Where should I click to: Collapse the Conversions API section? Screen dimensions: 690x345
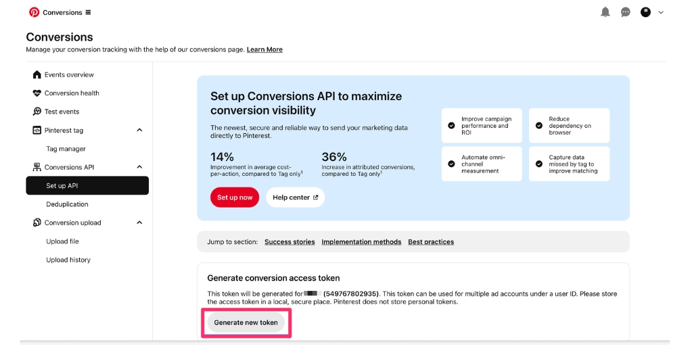[x=139, y=167]
